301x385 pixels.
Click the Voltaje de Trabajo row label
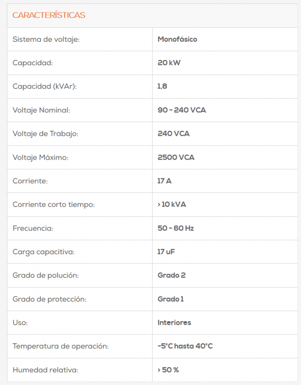(45, 134)
